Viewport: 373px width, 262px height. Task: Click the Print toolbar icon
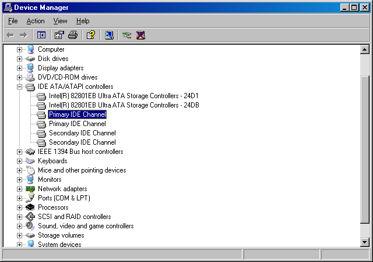pos(73,35)
